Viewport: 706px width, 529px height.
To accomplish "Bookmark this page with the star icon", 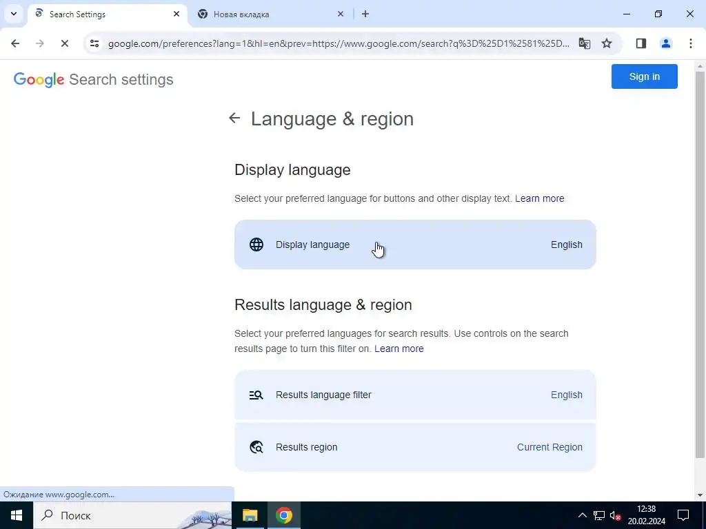I will (x=607, y=43).
